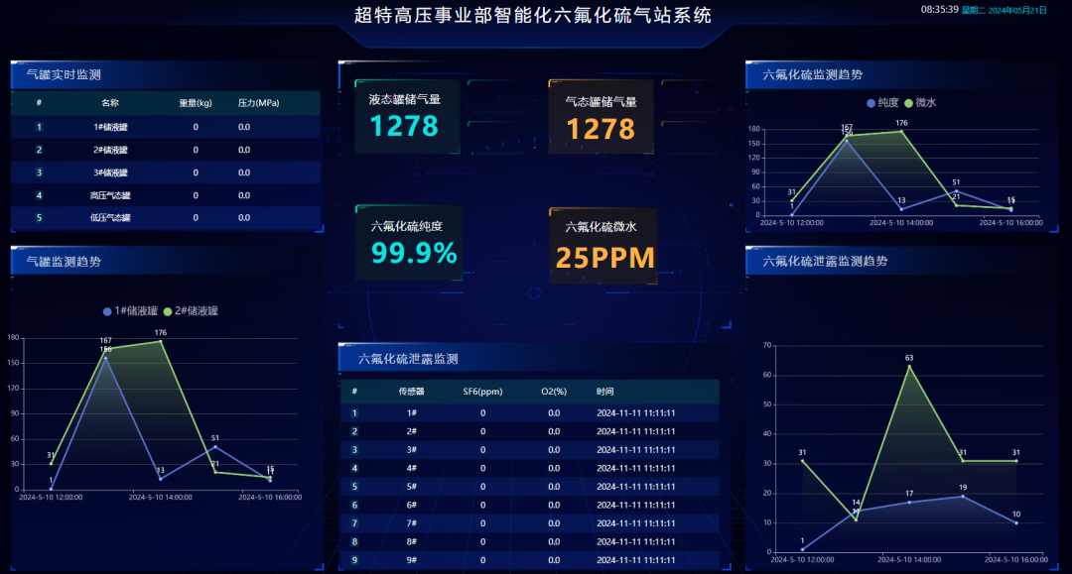
Task: Select the 3#储液罐 table row
Action: (165, 172)
